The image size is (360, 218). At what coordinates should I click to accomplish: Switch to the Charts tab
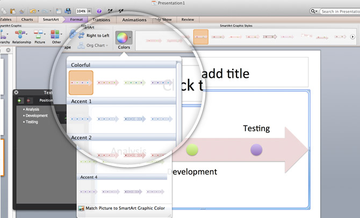27,19
